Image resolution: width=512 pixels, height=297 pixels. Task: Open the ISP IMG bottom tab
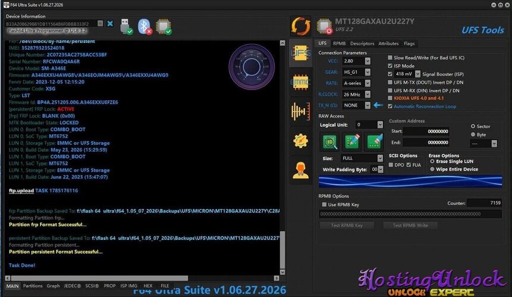(x=128, y=286)
